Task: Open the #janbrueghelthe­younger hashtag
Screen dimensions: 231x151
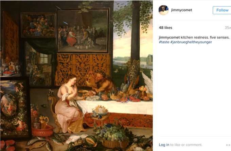Action: click(191, 42)
